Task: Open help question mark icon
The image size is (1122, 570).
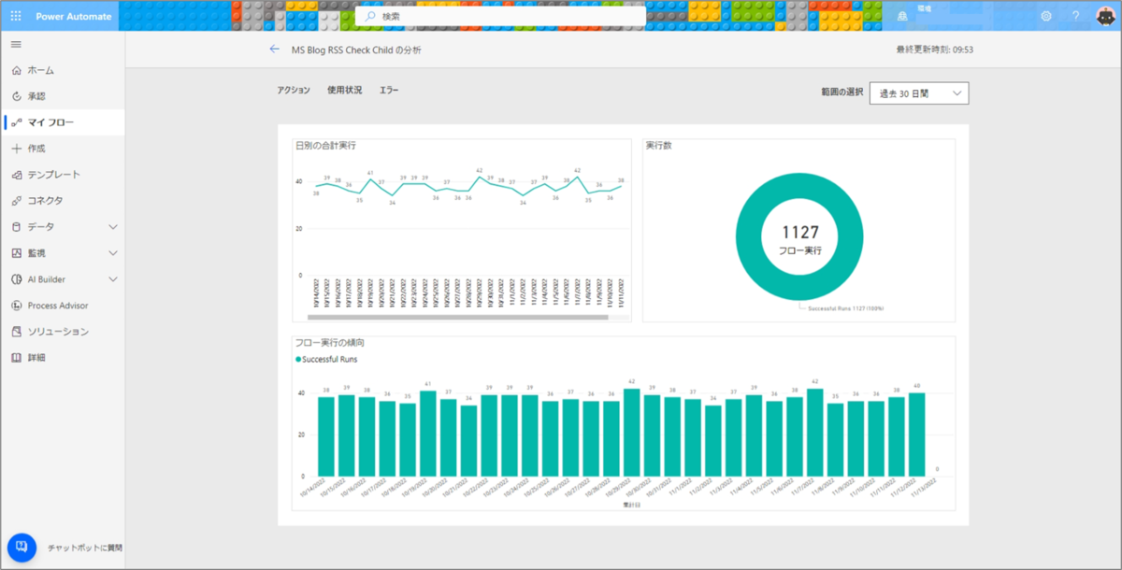Action: tap(1076, 16)
